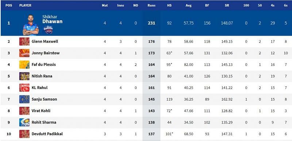Click the Delhi Capitals logo under Dhawan
This screenshot has width=292, height=141.
tap(48, 30)
